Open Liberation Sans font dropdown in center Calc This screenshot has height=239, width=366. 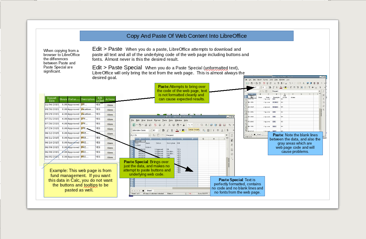[x=150, y=130]
